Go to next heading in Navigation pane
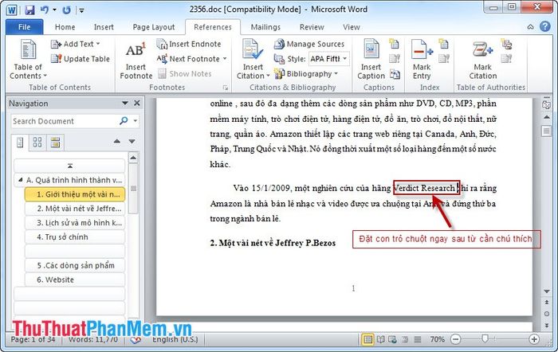The width and height of the screenshot is (558, 352). tap(132, 142)
